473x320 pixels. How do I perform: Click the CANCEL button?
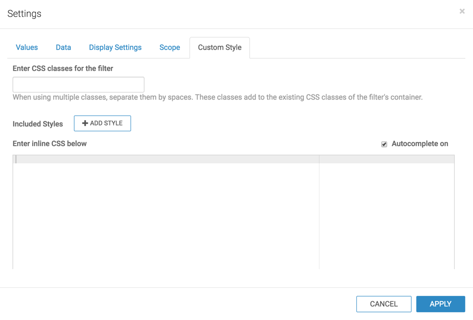[384, 304]
